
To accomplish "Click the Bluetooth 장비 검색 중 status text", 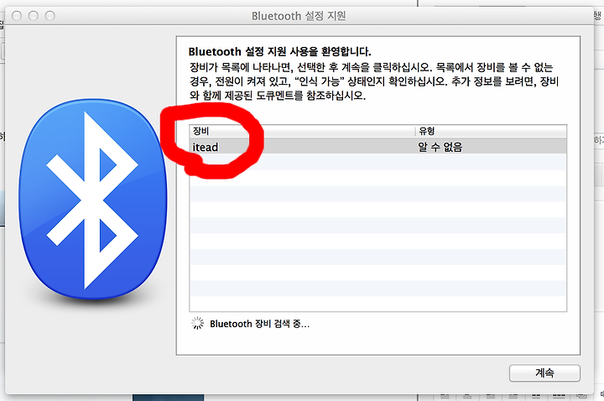I will coord(259,324).
